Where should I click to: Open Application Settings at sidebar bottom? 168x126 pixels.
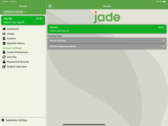(16, 120)
